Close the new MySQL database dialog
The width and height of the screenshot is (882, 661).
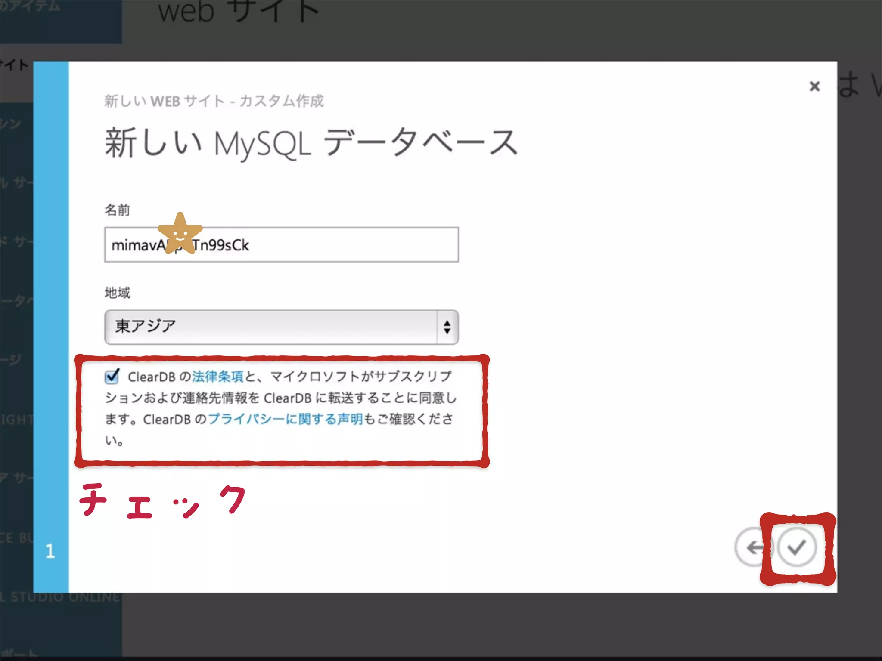(814, 86)
